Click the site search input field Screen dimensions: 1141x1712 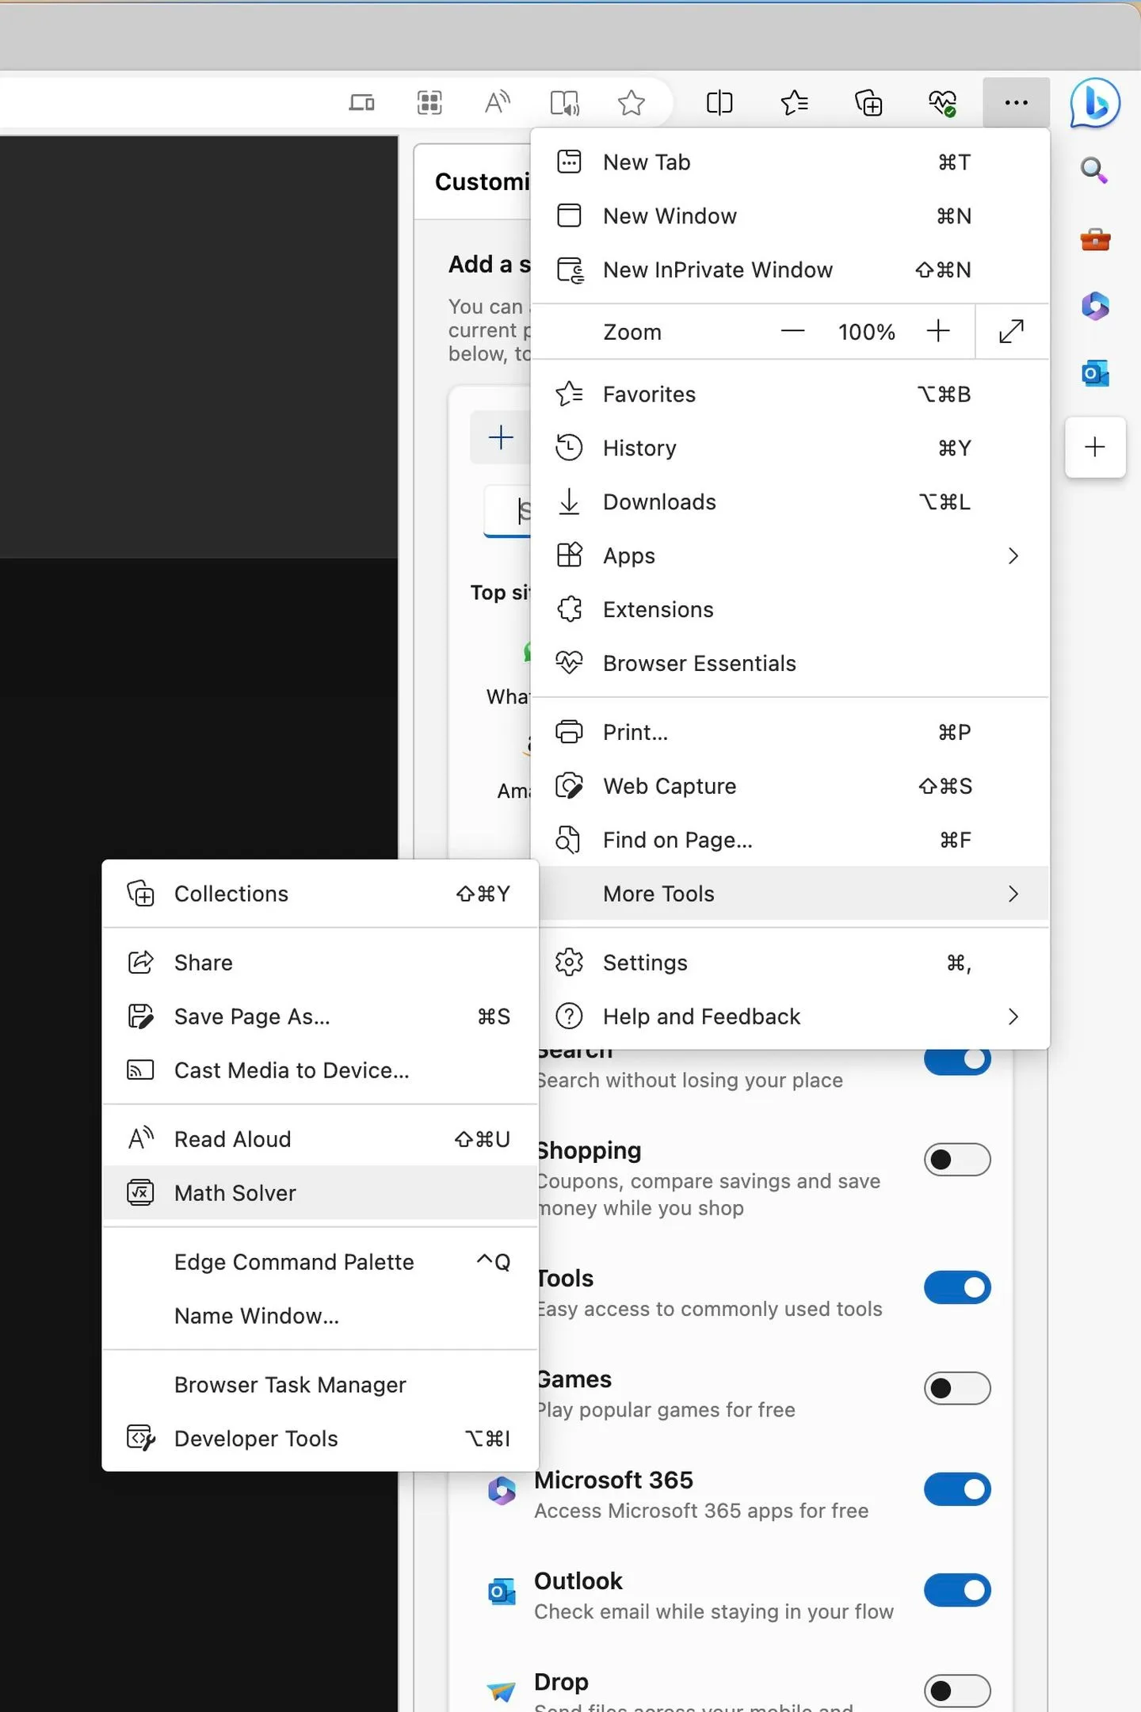pyautogui.click(x=507, y=511)
